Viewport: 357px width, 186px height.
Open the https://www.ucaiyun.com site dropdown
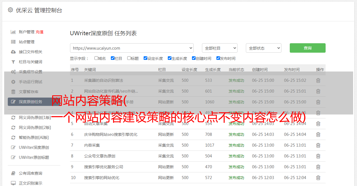pos(132,48)
